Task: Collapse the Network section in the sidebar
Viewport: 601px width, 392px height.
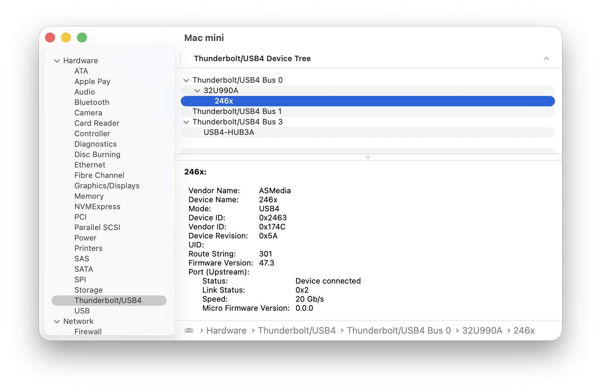Action: click(57, 321)
